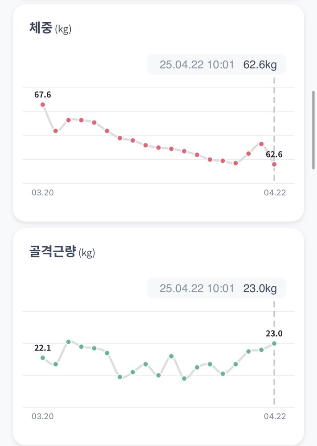Click the first weight data point labeled 67.6
Screen dimensions: 317x446
43,104
